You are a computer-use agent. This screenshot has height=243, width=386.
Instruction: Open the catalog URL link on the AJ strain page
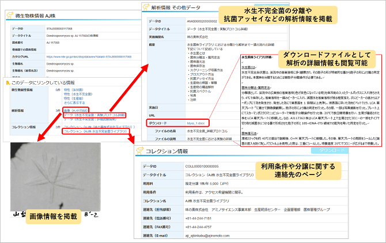[89, 56]
